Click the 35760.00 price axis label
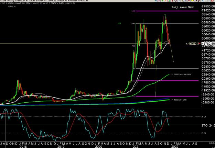This screenshot has width=215, height=148. (208, 58)
